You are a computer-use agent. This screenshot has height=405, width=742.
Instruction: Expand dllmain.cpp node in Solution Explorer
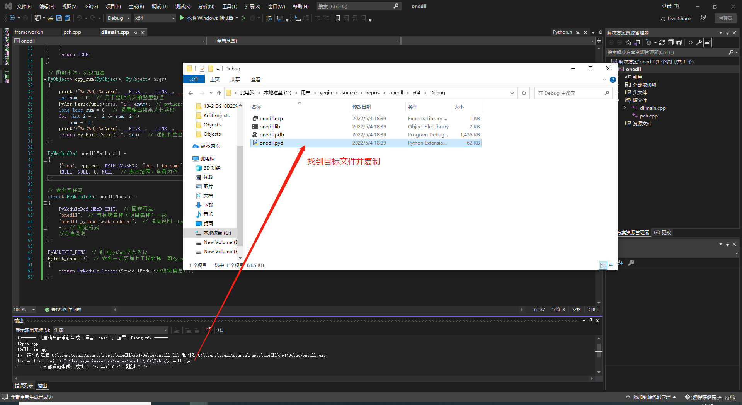point(625,108)
